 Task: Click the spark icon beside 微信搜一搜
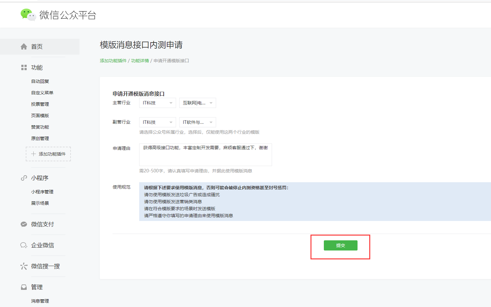pos(24,266)
